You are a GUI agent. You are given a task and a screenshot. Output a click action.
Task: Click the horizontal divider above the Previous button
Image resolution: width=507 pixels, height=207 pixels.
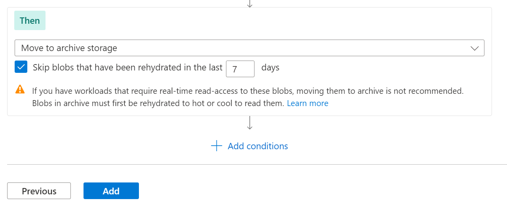pos(253,164)
